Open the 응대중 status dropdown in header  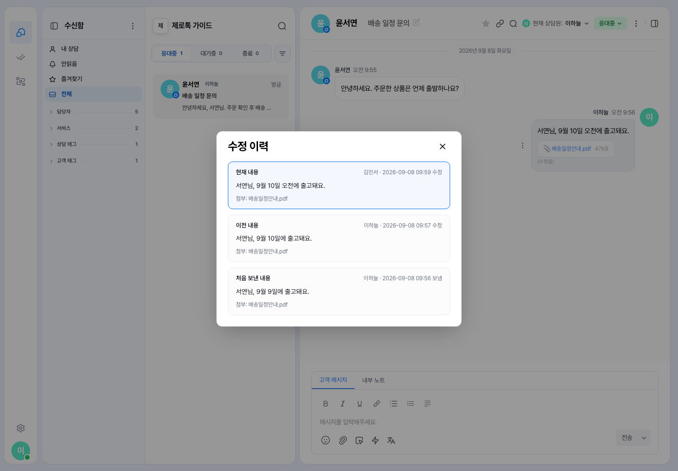(610, 23)
